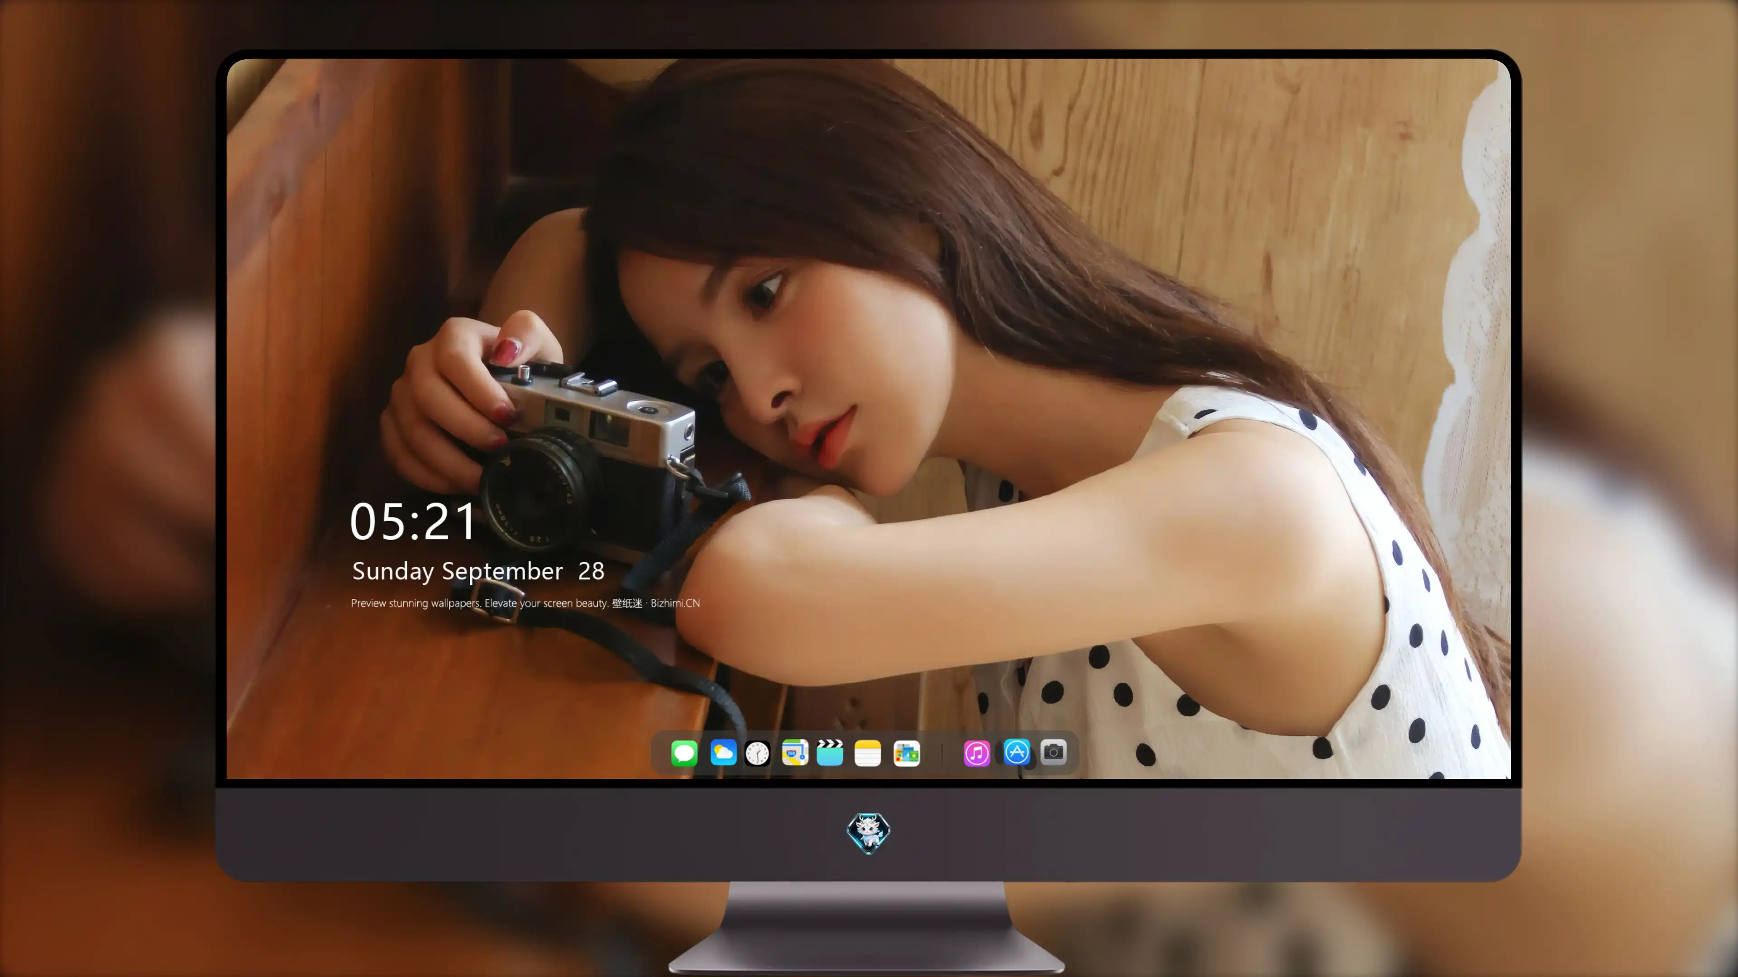1738x977 pixels.
Task: Click the Preview stunning wallpapers tagline
Action: (525, 603)
